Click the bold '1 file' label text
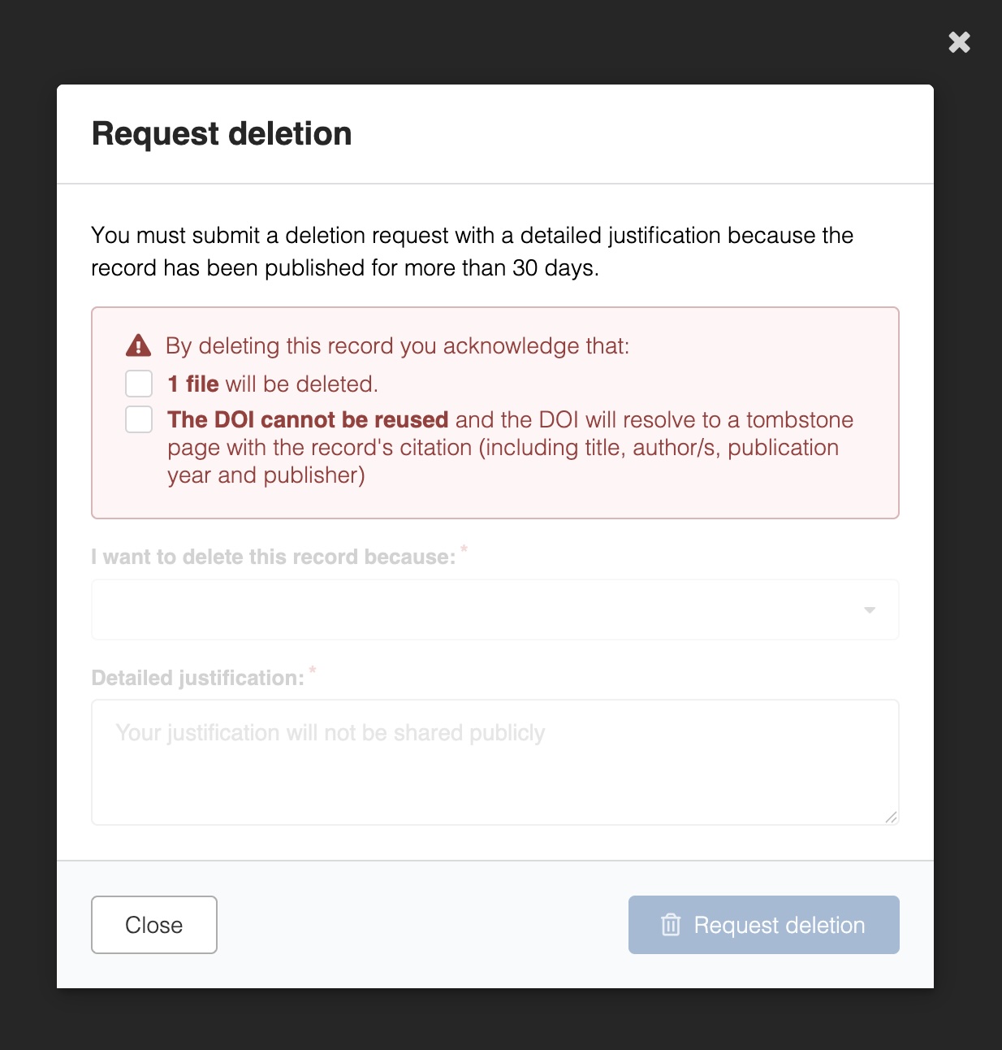Image resolution: width=1002 pixels, height=1050 pixels. [x=193, y=384]
